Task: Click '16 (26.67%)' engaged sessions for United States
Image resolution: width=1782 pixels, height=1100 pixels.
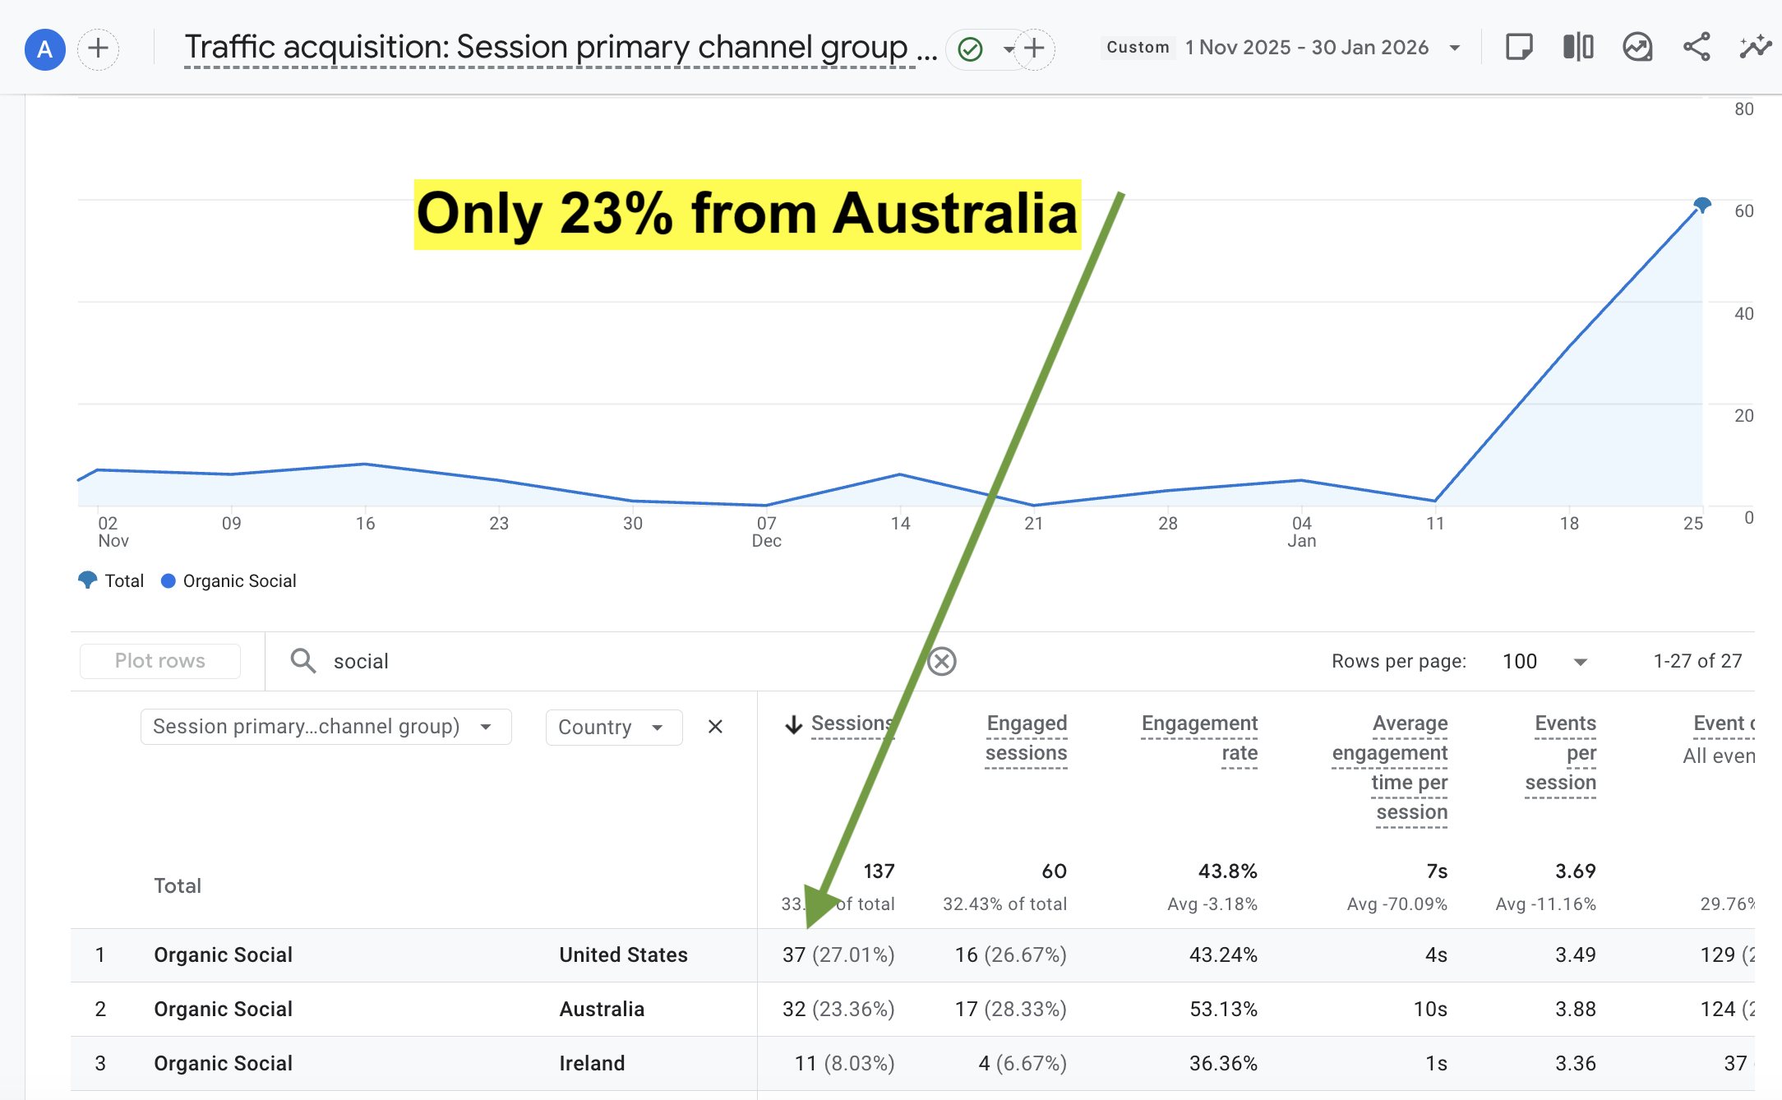Action: [x=1010, y=954]
